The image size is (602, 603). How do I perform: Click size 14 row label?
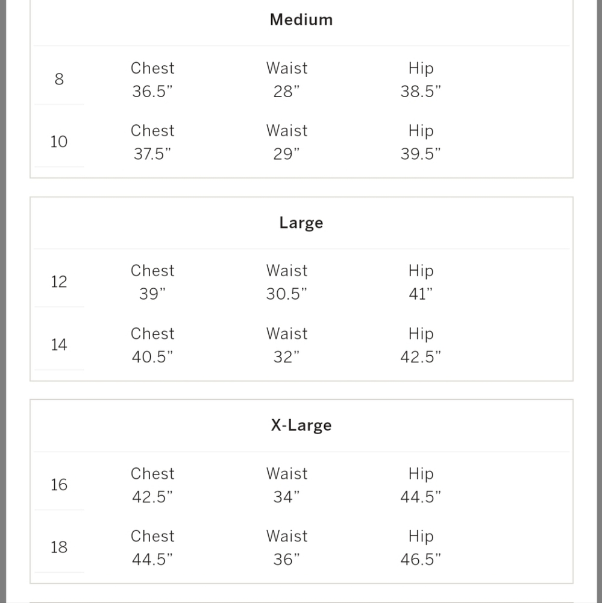(59, 344)
